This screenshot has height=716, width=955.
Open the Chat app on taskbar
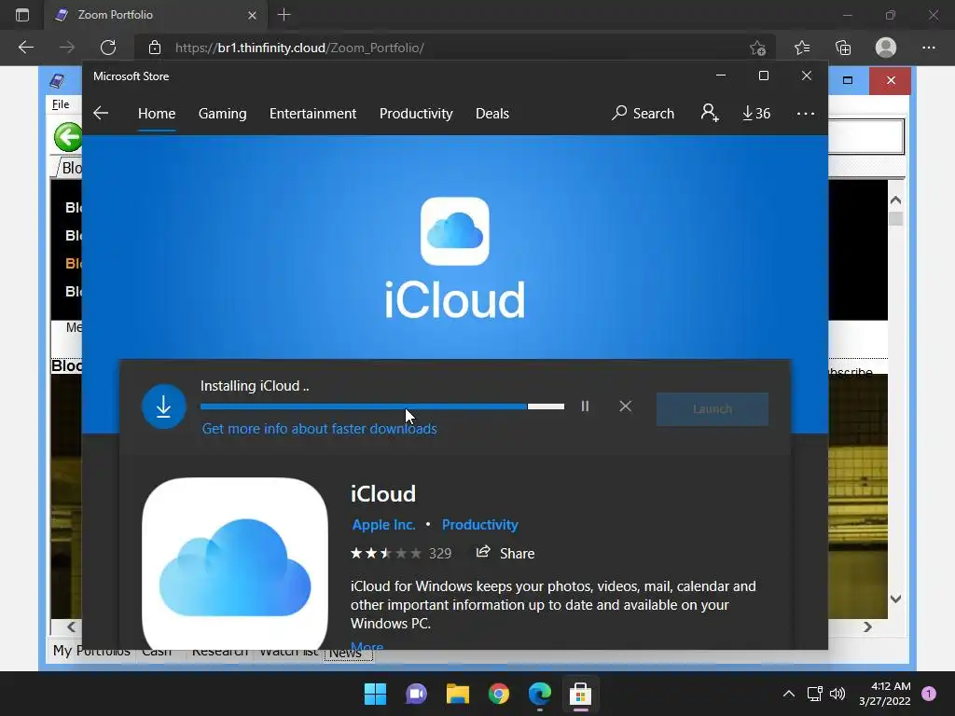click(x=417, y=694)
